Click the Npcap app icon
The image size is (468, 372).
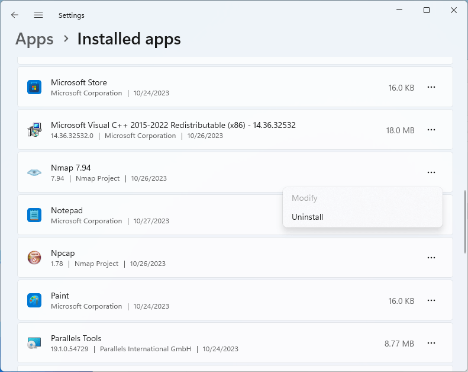click(x=34, y=258)
